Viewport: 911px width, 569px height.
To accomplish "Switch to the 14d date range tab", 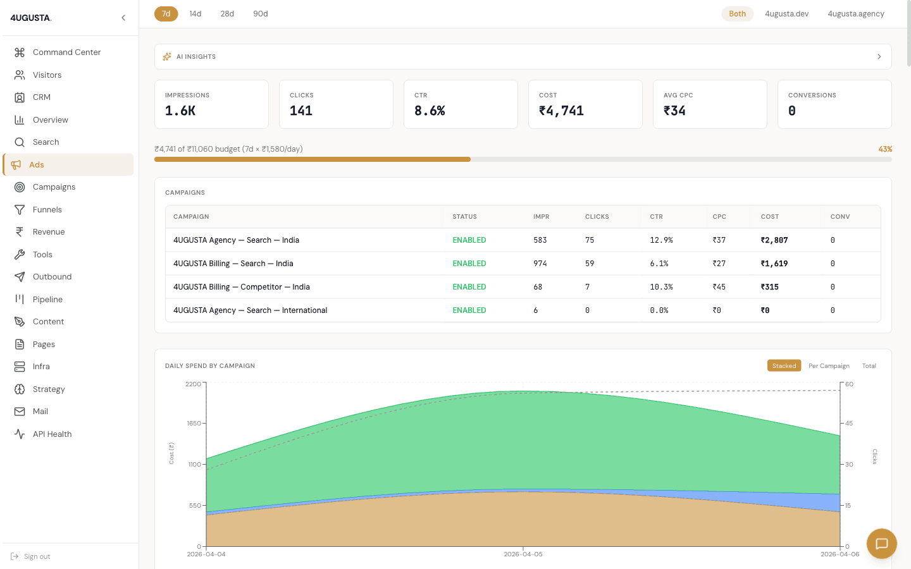I will tap(195, 13).
